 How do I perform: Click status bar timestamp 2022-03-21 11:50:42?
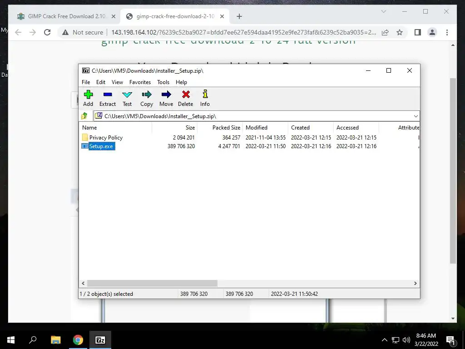click(x=294, y=294)
